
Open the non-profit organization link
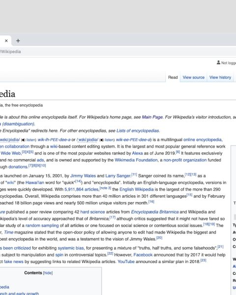point(185,160)
